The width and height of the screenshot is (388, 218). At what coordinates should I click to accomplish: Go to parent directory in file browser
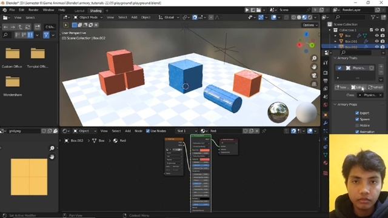20,27
